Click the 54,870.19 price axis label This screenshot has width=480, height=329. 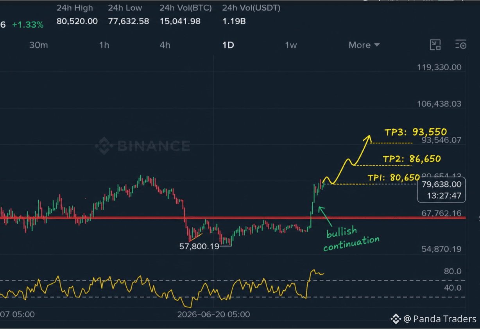(x=442, y=249)
